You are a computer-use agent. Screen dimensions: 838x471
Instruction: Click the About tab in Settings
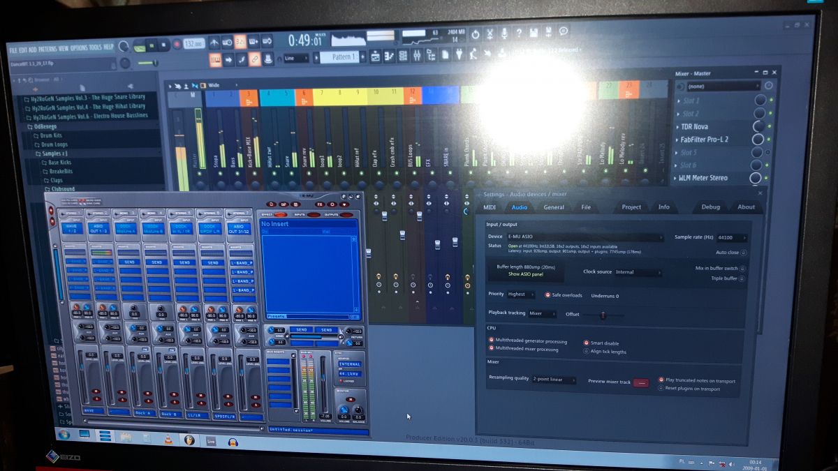click(746, 207)
